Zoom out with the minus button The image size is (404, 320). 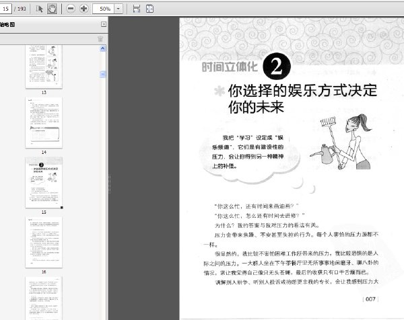pos(70,9)
